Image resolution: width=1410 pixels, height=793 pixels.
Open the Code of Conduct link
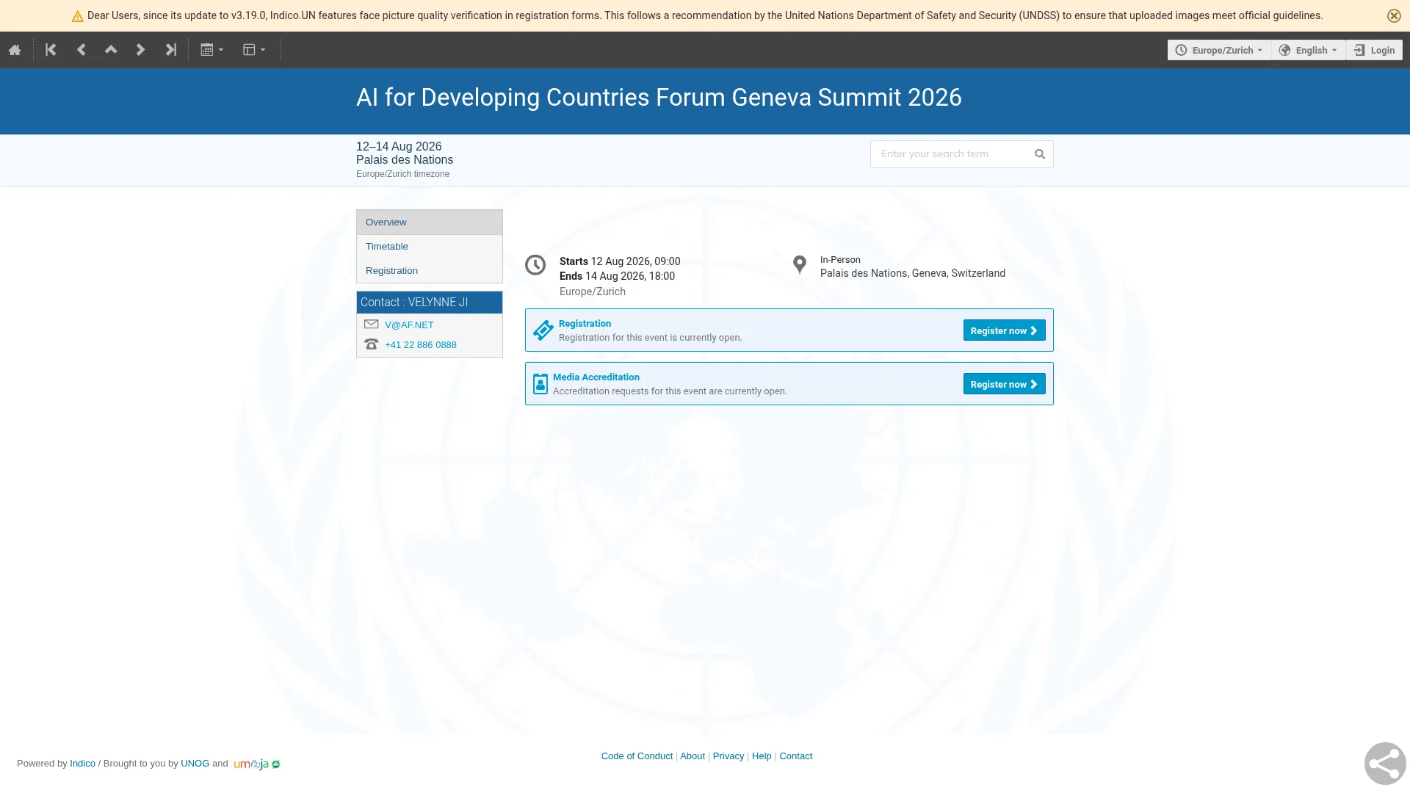(637, 756)
